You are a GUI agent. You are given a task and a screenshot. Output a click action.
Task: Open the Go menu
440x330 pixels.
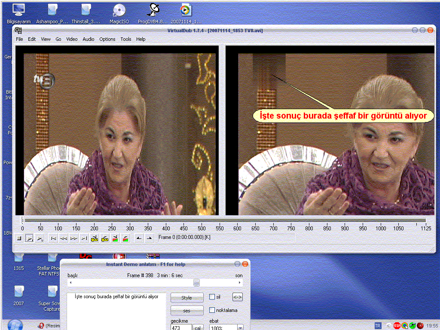(58, 39)
